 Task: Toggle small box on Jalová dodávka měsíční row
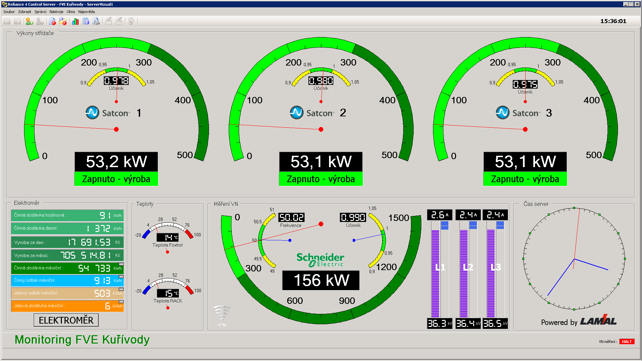click(x=121, y=302)
